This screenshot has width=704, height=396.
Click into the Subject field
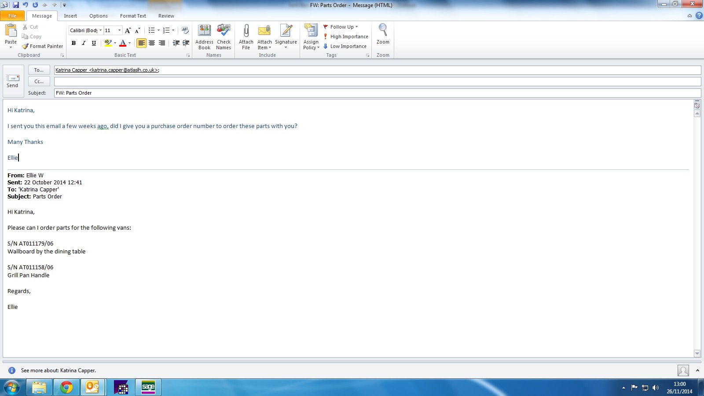(374, 93)
